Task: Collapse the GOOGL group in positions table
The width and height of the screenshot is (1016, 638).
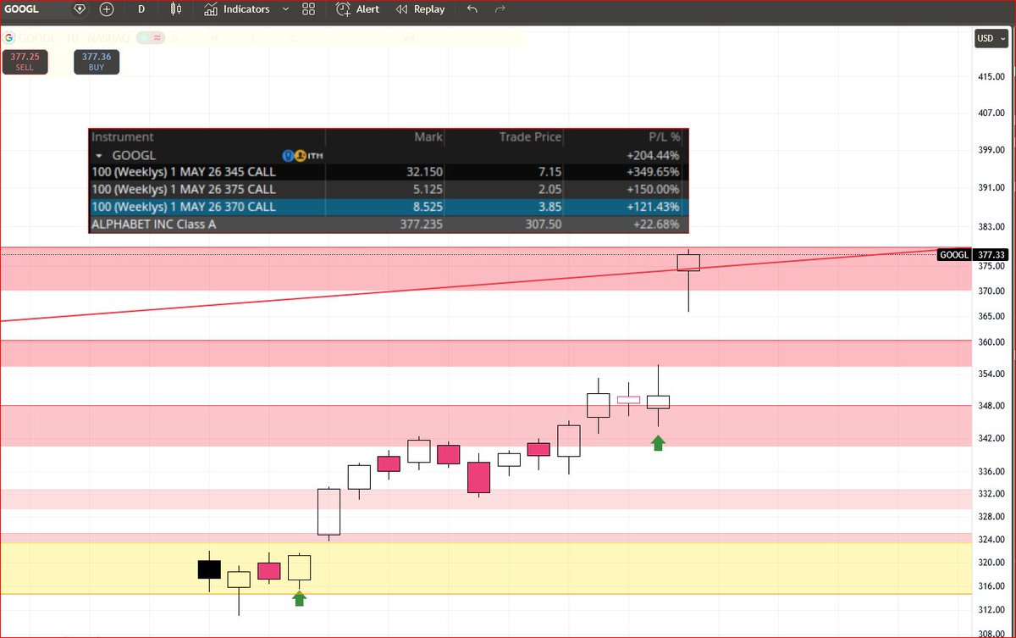Action: (x=98, y=155)
